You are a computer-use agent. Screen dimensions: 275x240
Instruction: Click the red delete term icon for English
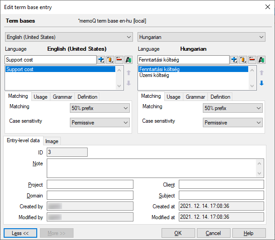tap(119, 60)
